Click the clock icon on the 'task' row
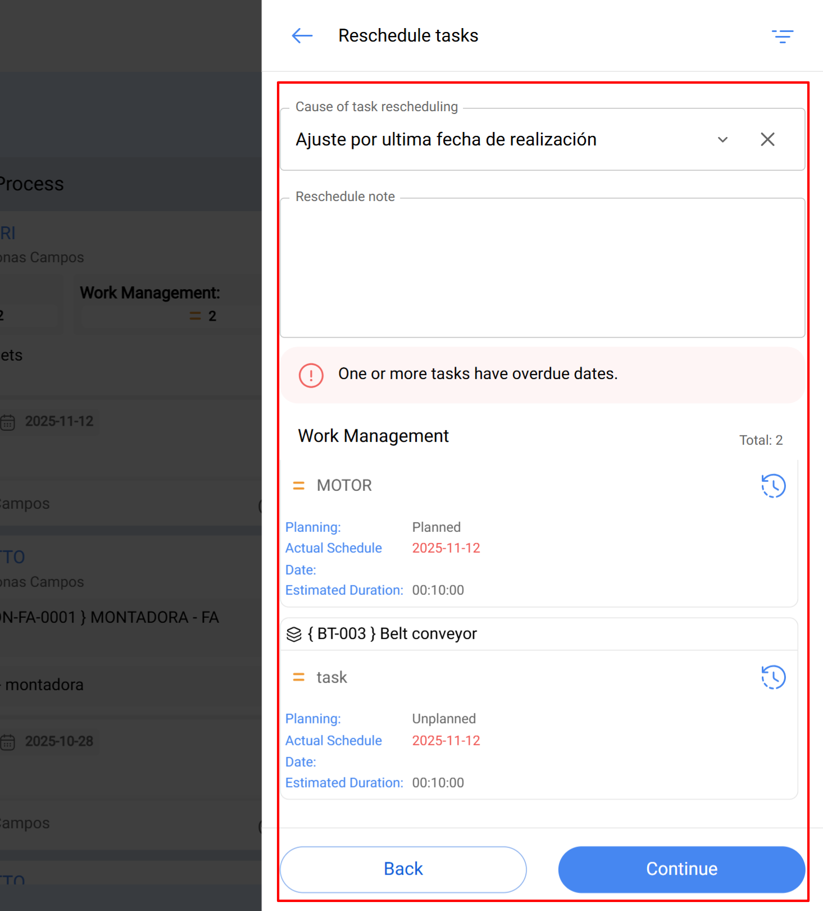 click(773, 677)
